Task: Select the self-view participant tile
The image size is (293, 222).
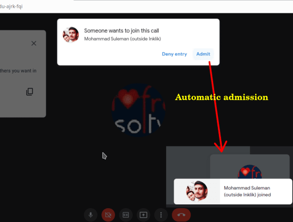Action: coord(250,166)
